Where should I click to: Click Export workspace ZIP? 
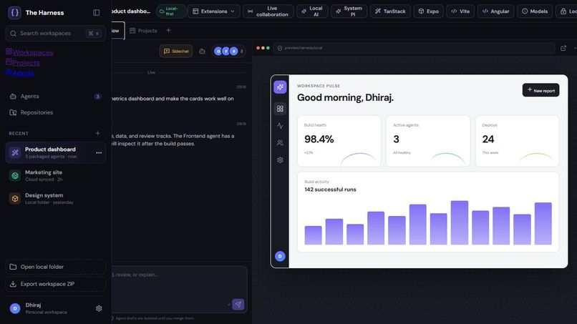point(56,284)
